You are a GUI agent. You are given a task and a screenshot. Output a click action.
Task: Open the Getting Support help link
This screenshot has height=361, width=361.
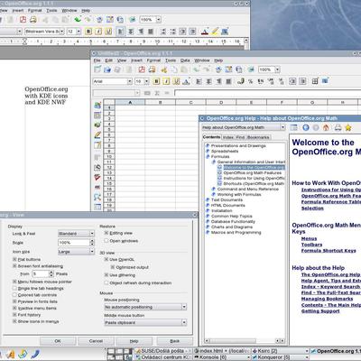coord(320,311)
